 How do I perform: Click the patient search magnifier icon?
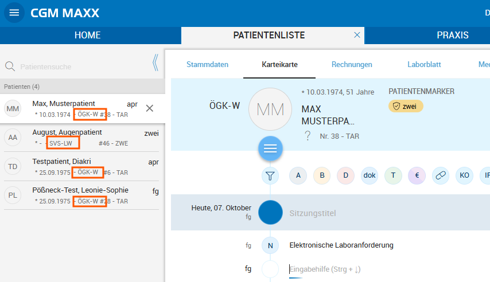click(x=10, y=66)
